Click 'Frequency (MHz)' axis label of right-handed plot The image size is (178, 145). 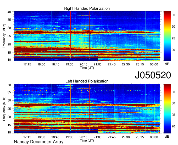4,36
